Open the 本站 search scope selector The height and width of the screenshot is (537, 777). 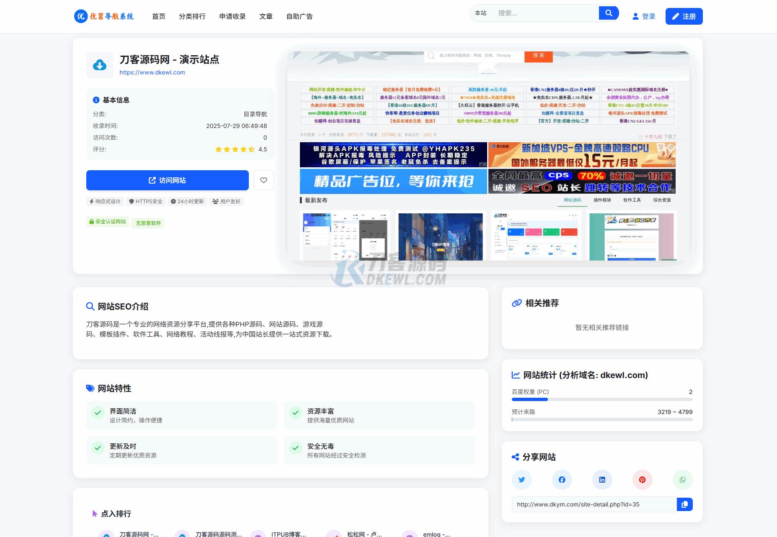[480, 13]
